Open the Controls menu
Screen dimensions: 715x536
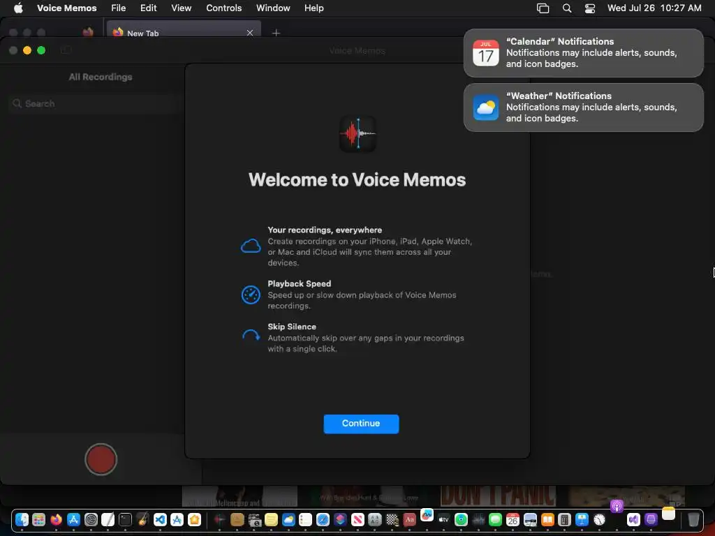pyautogui.click(x=224, y=8)
